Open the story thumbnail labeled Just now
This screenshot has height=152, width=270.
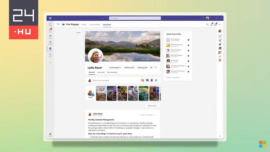[101, 93]
